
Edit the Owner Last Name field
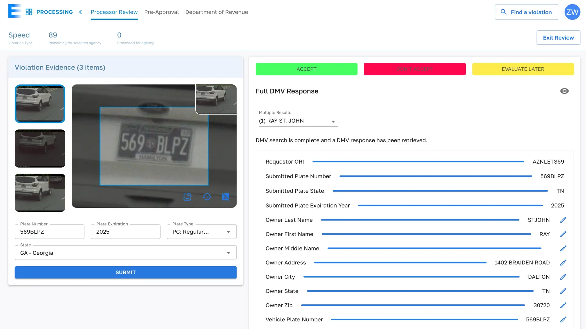(x=563, y=220)
